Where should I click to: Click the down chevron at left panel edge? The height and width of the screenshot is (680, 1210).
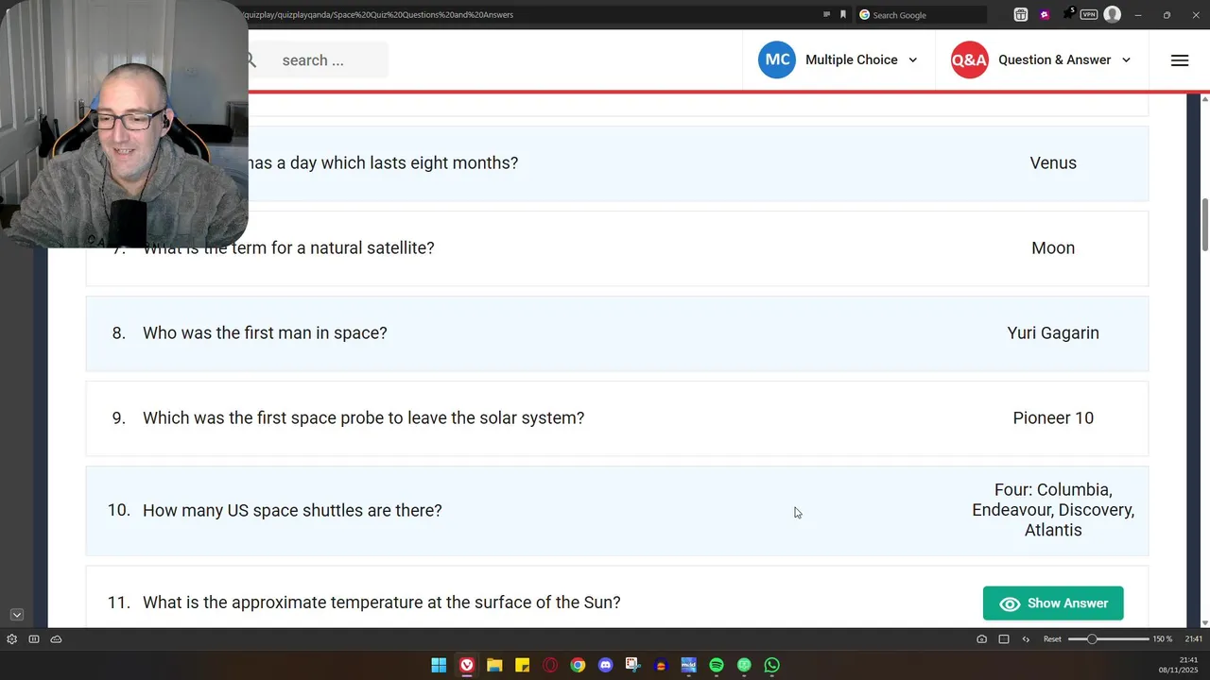(16, 615)
